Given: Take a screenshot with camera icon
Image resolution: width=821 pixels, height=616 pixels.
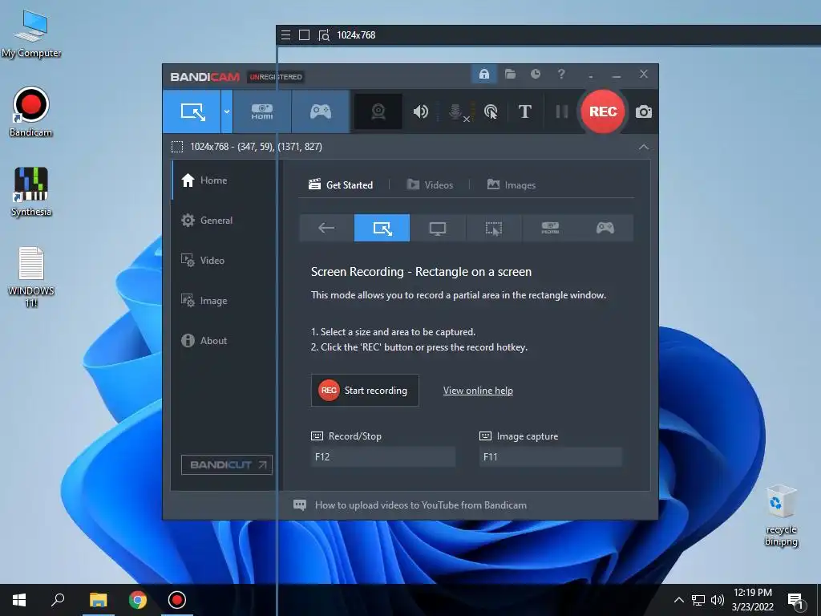Looking at the screenshot, I should coord(644,111).
